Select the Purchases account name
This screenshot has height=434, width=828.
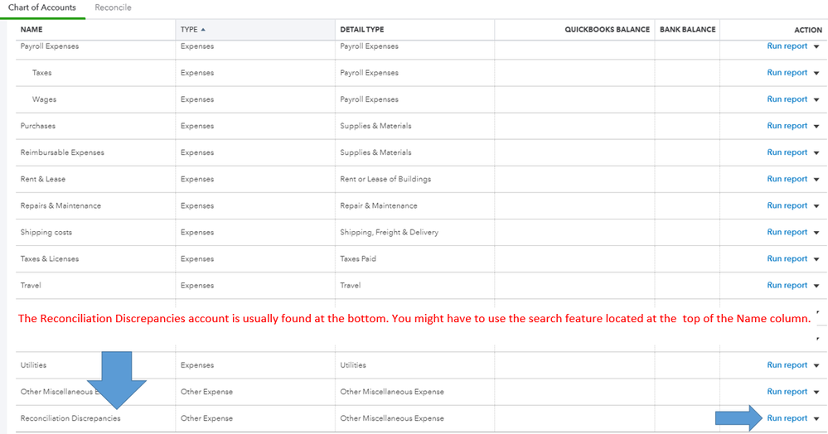pyautogui.click(x=38, y=126)
